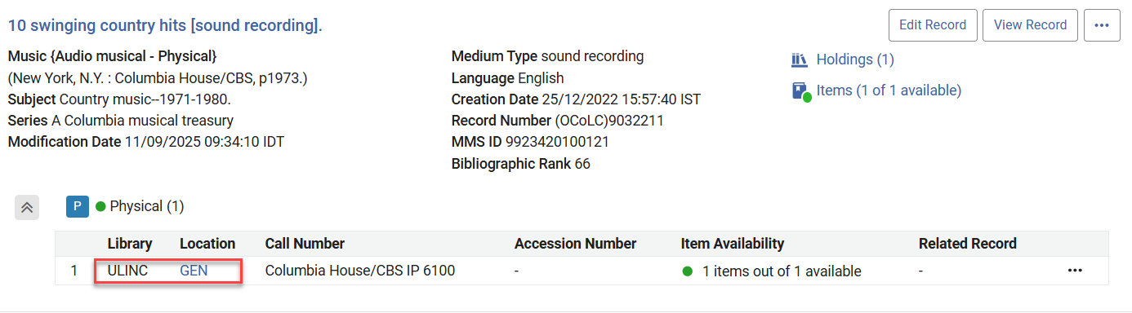Viewport: 1132px width, 313px height.
Task: Click the Columbia House/CBS IP 6100 call number
Action: [360, 271]
